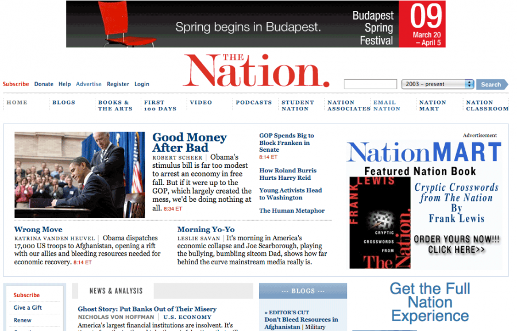
Task: Select Give a Gift in the sidebar
Action: click(x=28, y=307)
